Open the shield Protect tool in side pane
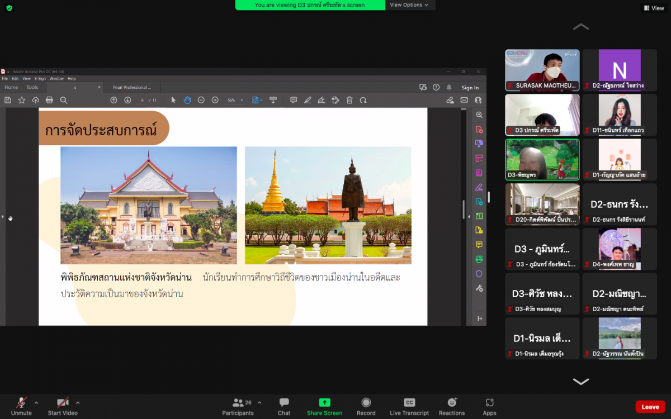Viewport: 671px width, 419px height. pyautogui.click(x=479, y=274)
